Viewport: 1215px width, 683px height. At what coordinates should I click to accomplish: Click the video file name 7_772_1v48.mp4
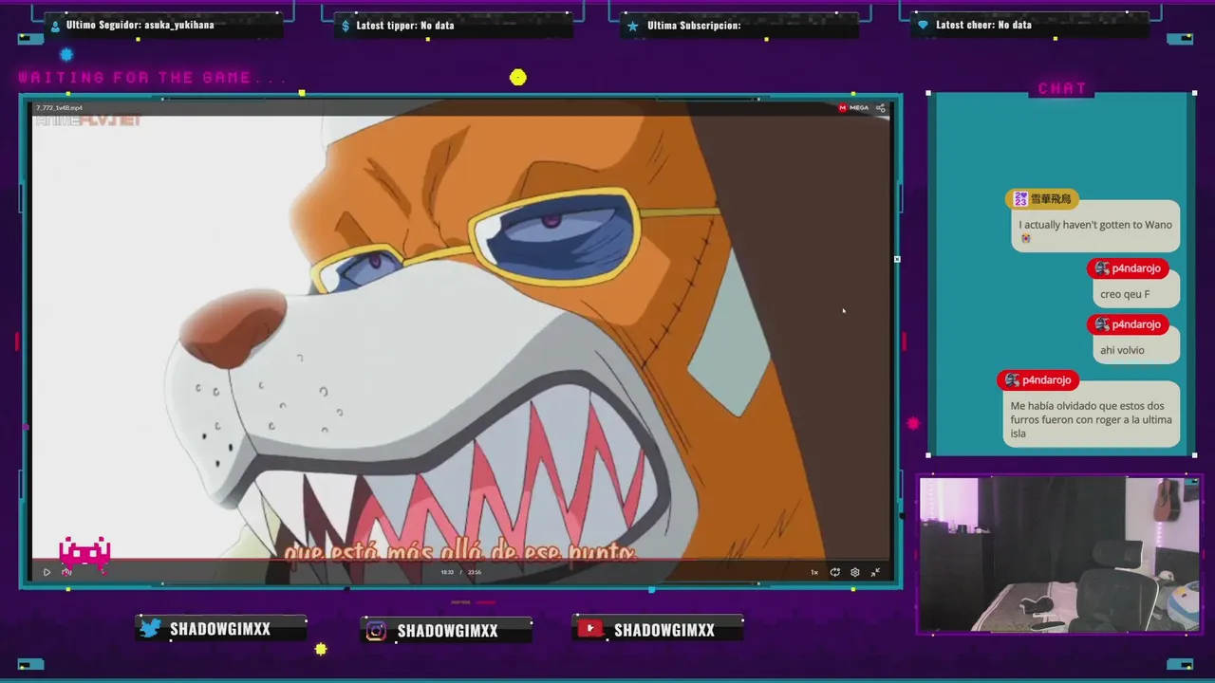pos(59,107)
